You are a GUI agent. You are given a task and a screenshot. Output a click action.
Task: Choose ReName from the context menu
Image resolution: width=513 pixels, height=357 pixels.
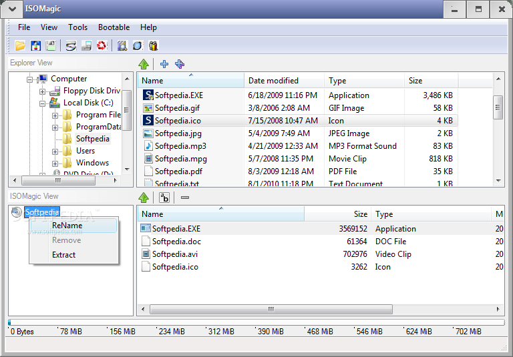tap(74, 226)
